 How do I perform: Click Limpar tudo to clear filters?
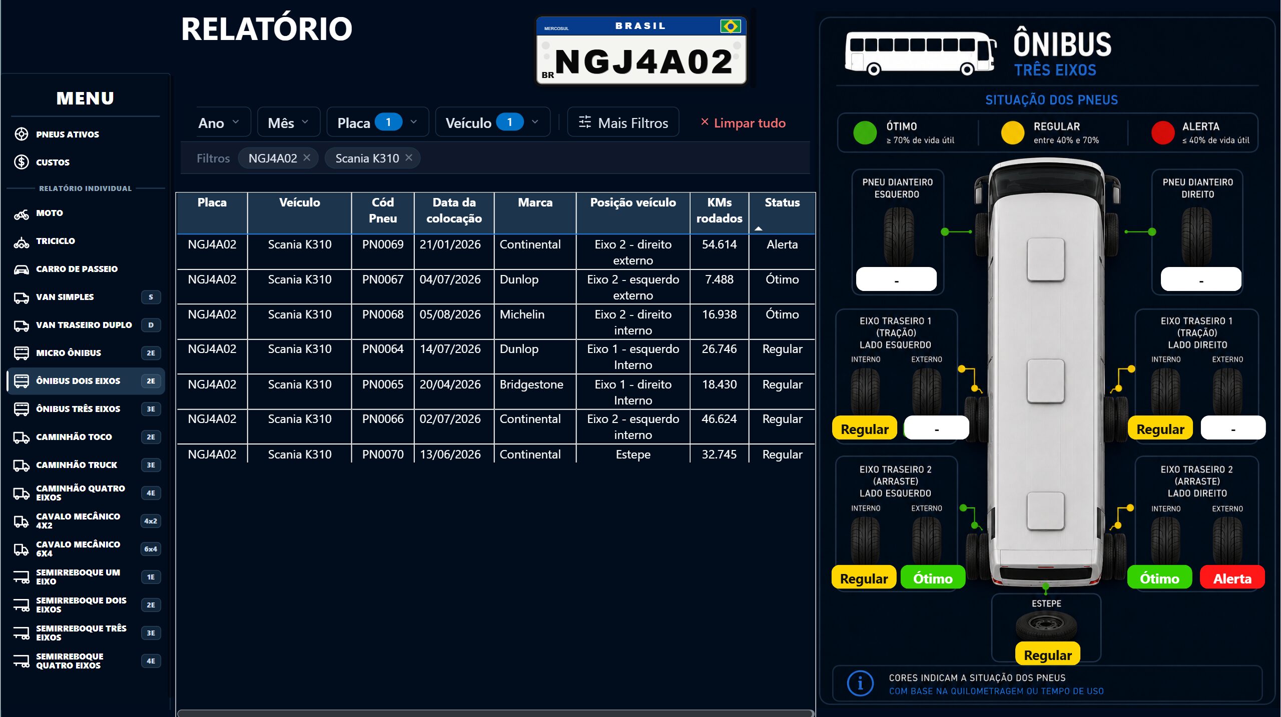743,122
